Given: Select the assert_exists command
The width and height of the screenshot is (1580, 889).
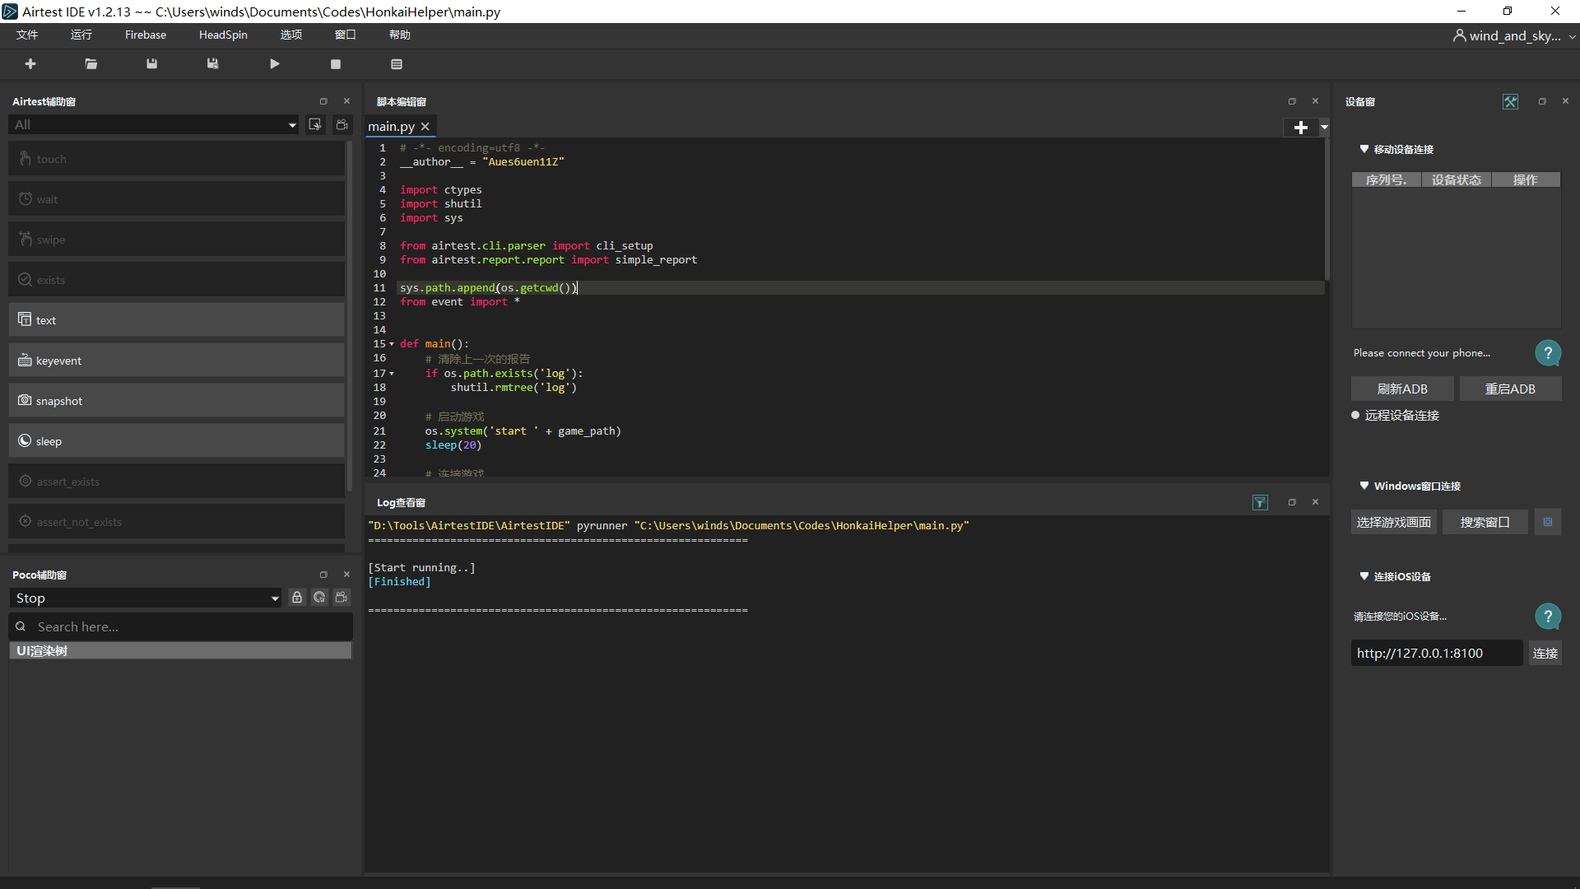Looking at the screenshot, I should [176, 482].
